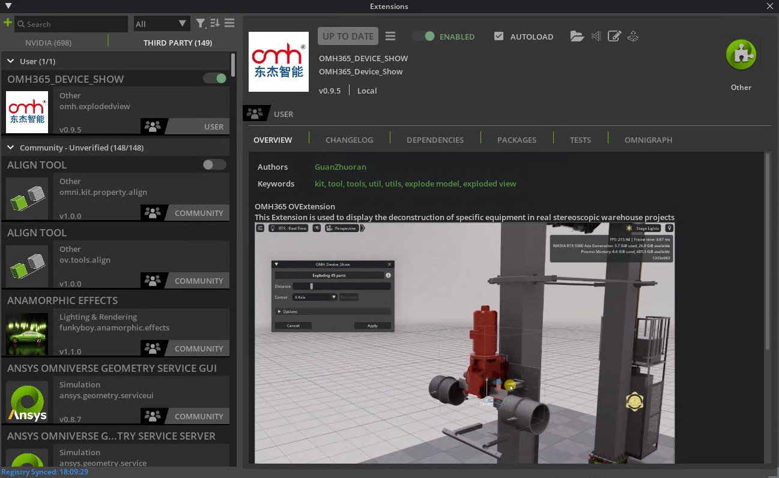
Task: Open extension in VS Code icon
Action: click(x=596, y=37)
